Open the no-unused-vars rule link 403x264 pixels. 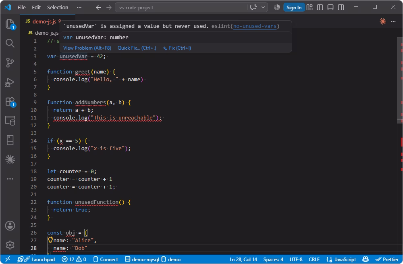point(255,26)
